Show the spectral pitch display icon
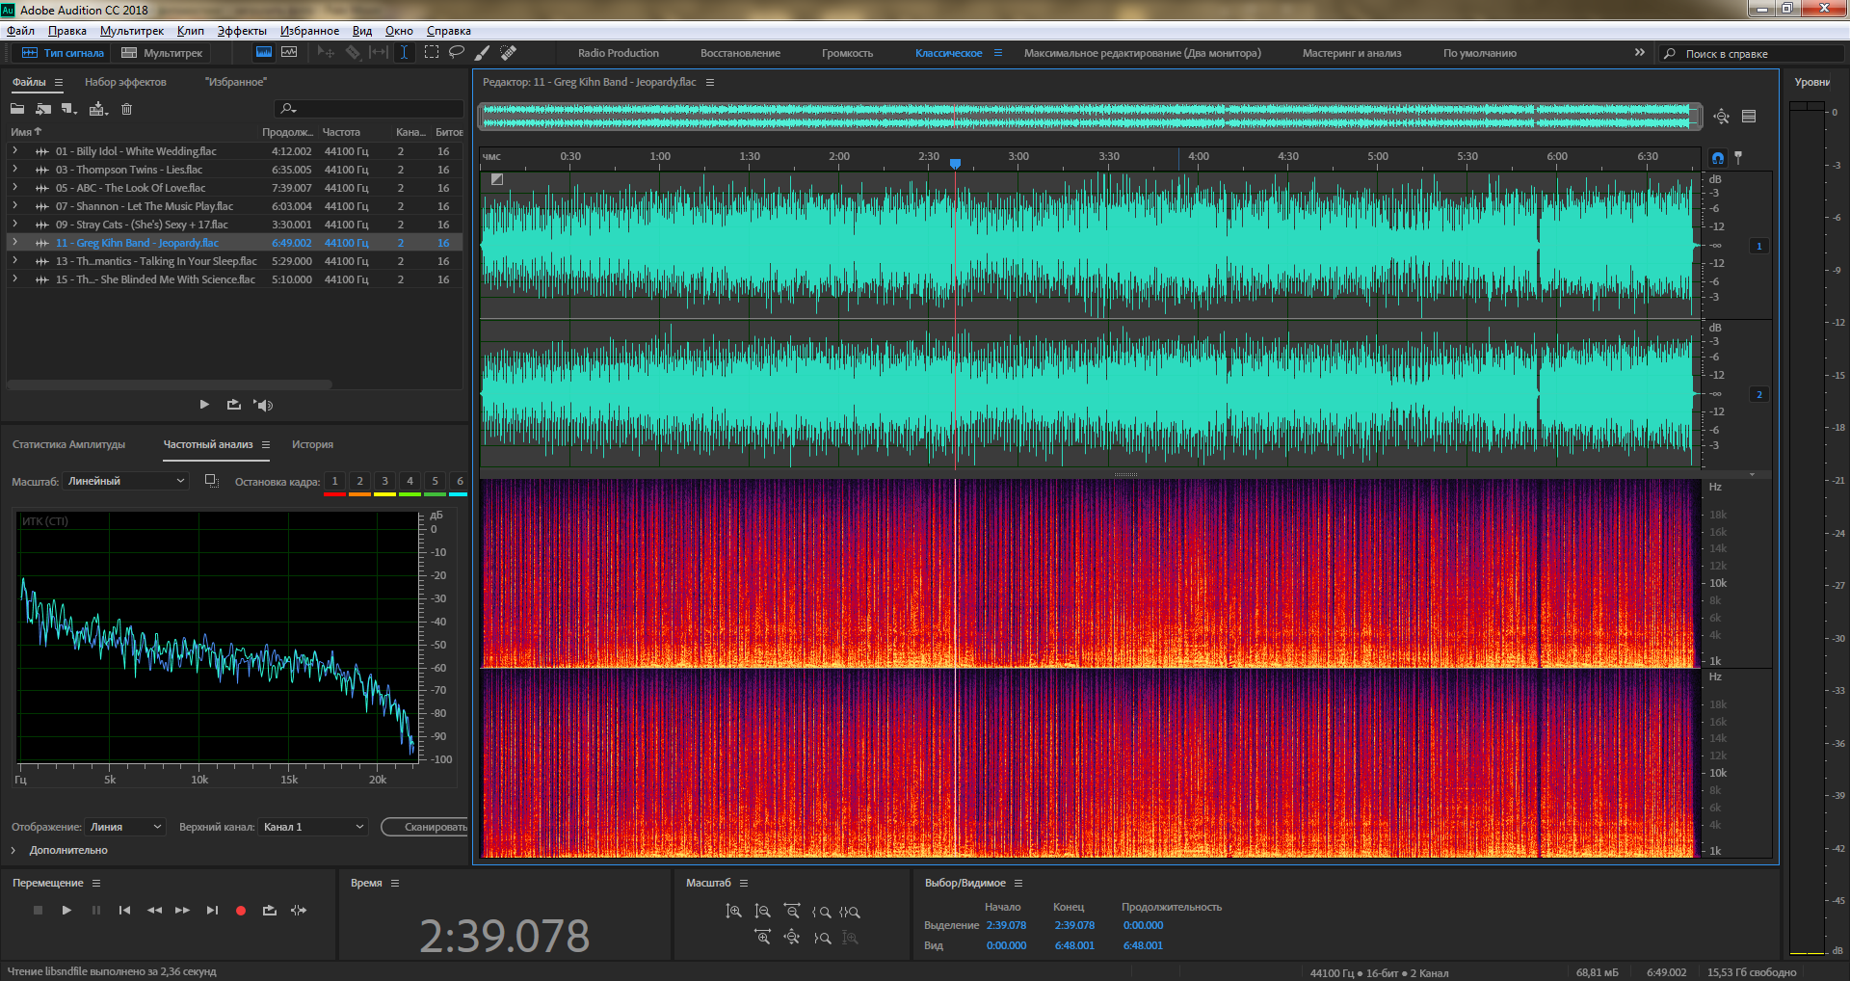1850x981 pixels. [x=289, y=53]
